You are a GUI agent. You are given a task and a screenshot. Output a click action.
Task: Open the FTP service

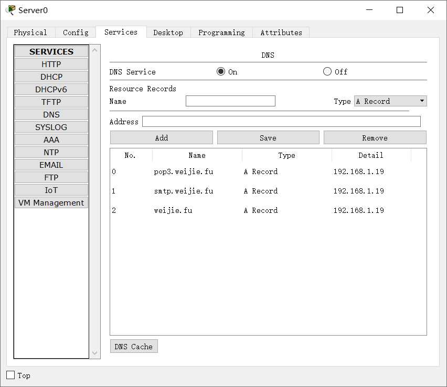tap(51, 177)
